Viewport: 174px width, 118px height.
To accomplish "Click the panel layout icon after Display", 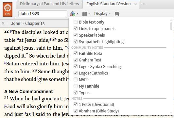I will click(117, 14).
